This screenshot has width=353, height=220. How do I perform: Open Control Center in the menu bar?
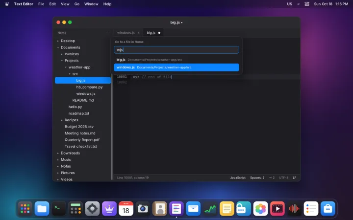point(307,4)
